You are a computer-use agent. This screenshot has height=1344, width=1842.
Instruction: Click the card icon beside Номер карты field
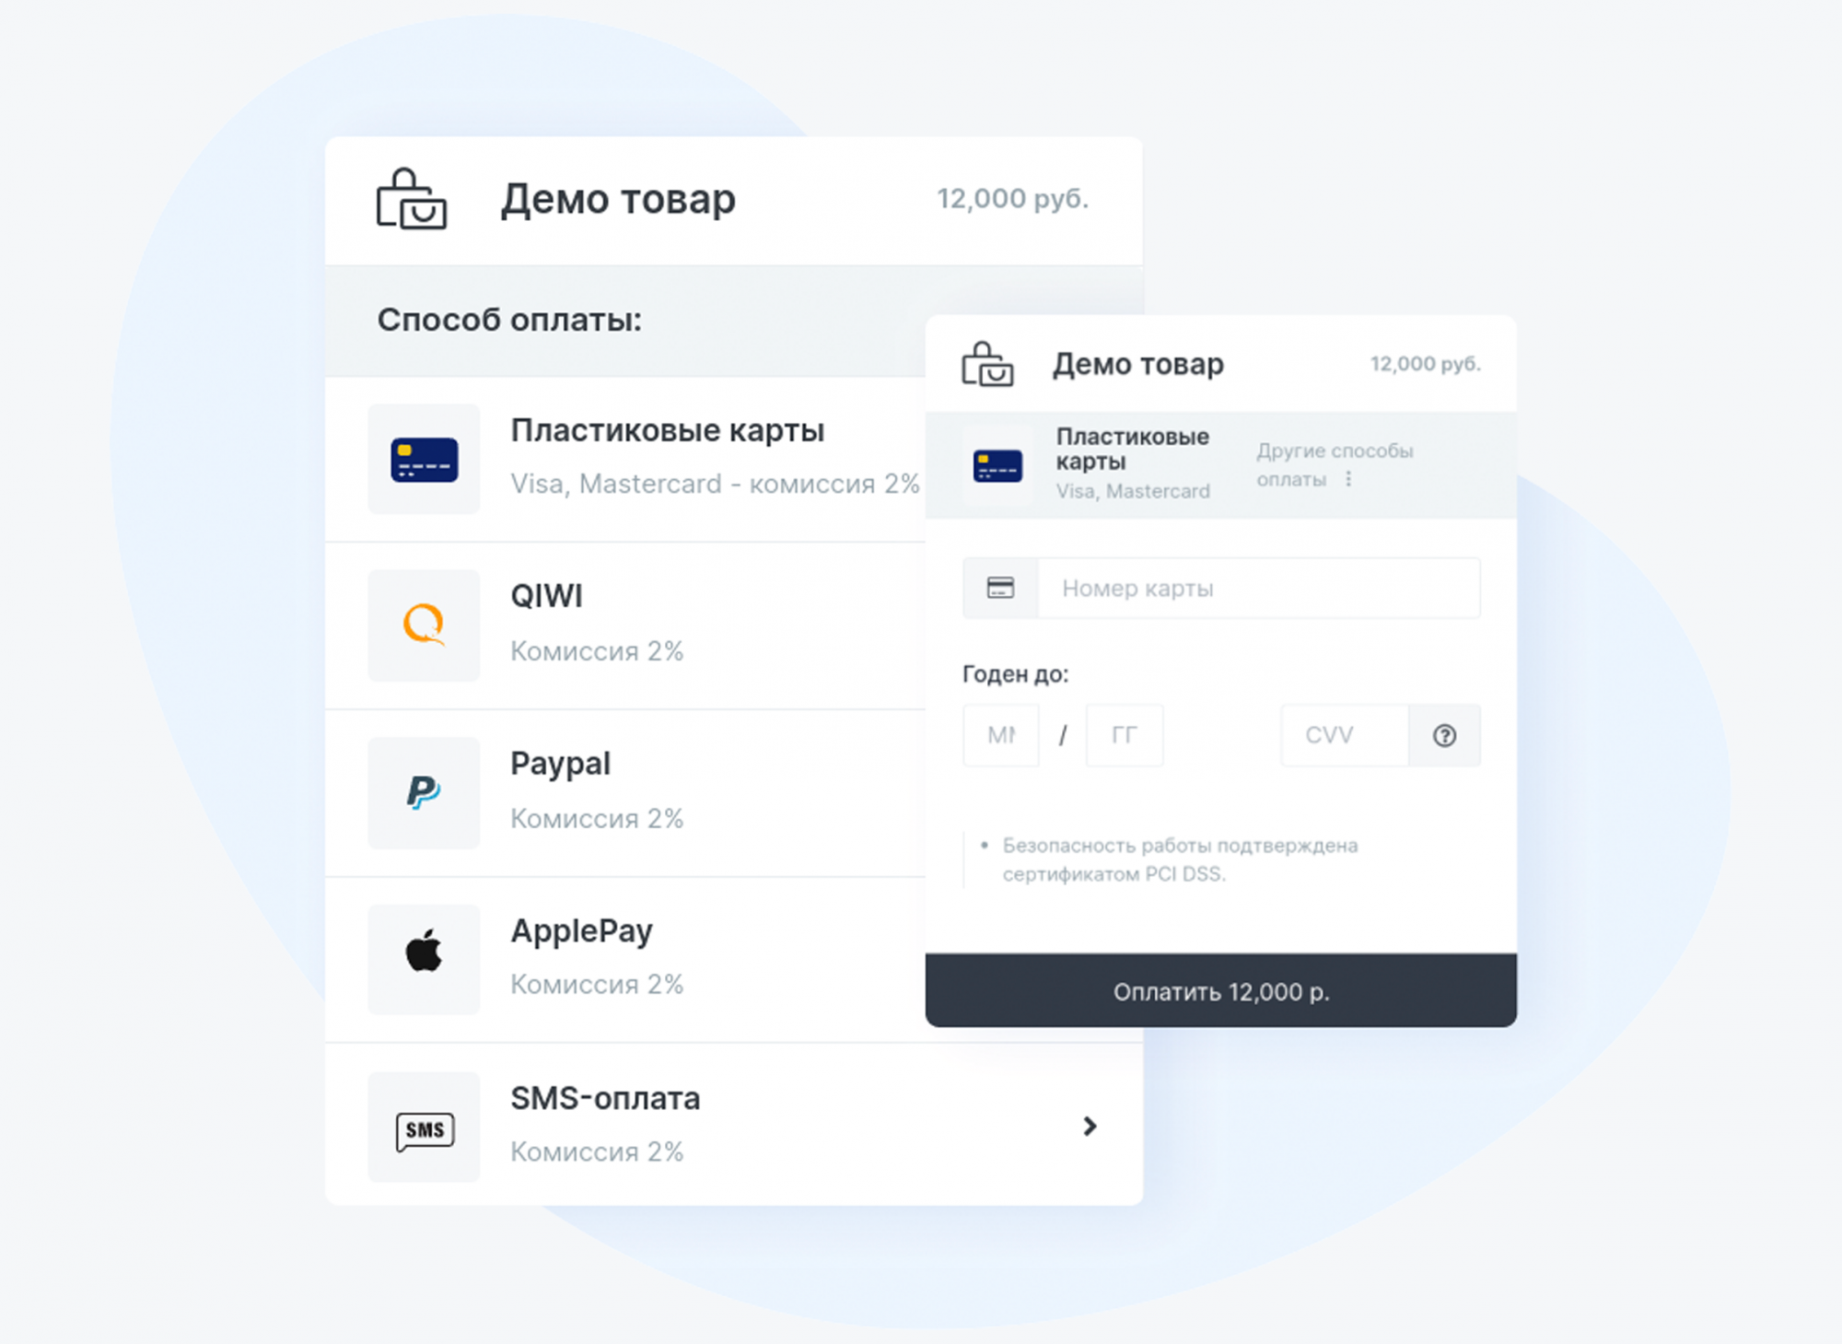[1000, 588]
